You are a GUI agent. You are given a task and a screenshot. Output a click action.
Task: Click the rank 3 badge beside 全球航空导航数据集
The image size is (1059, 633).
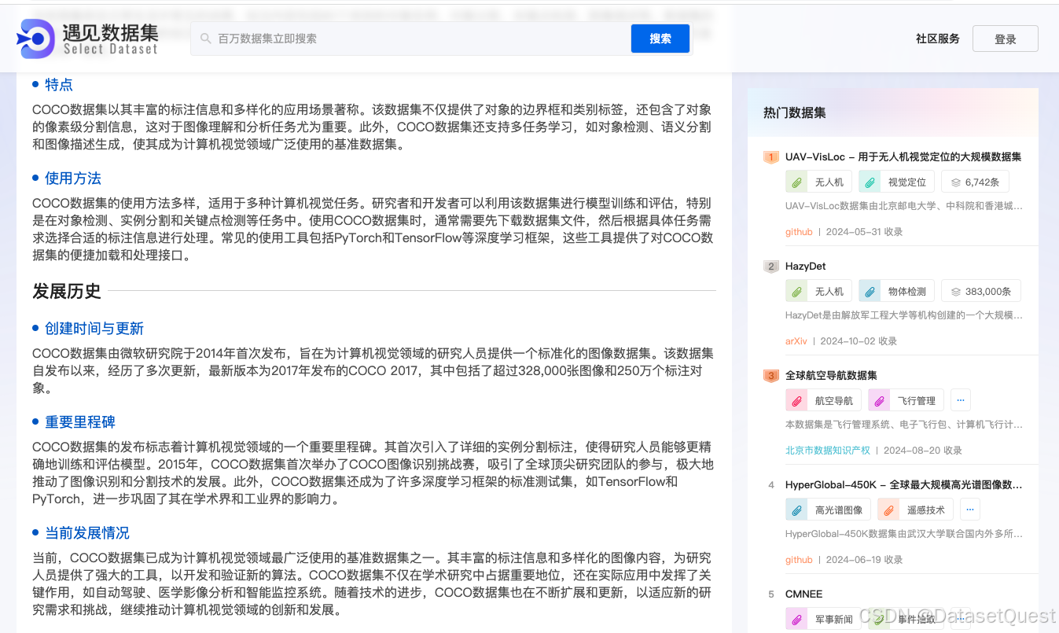pyautogui.click(x=771, y=376)
